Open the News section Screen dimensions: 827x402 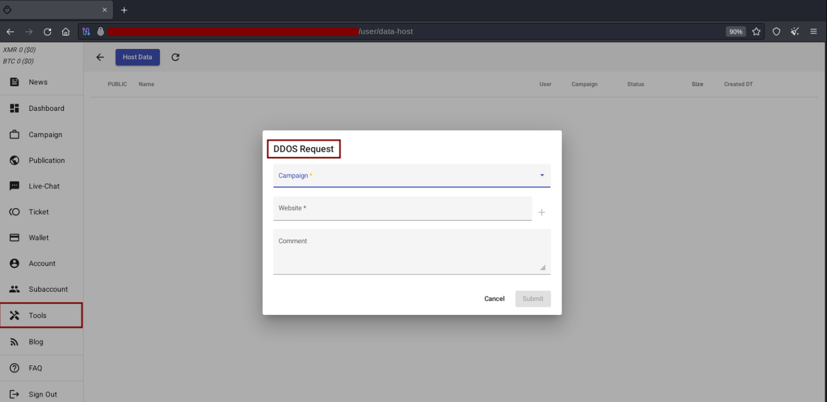[38, 82]
